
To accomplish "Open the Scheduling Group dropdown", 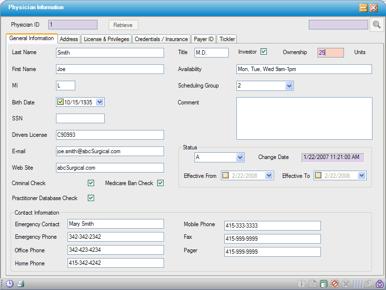I will coord(289,86).
